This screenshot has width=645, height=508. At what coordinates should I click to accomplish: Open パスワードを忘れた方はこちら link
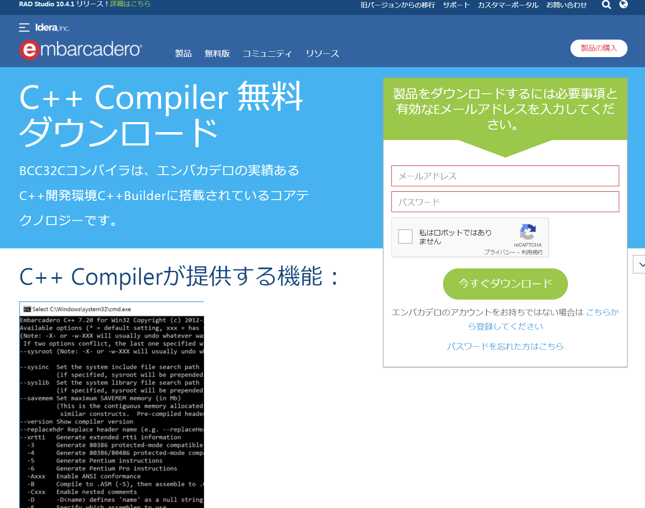(x=505, y=346)
